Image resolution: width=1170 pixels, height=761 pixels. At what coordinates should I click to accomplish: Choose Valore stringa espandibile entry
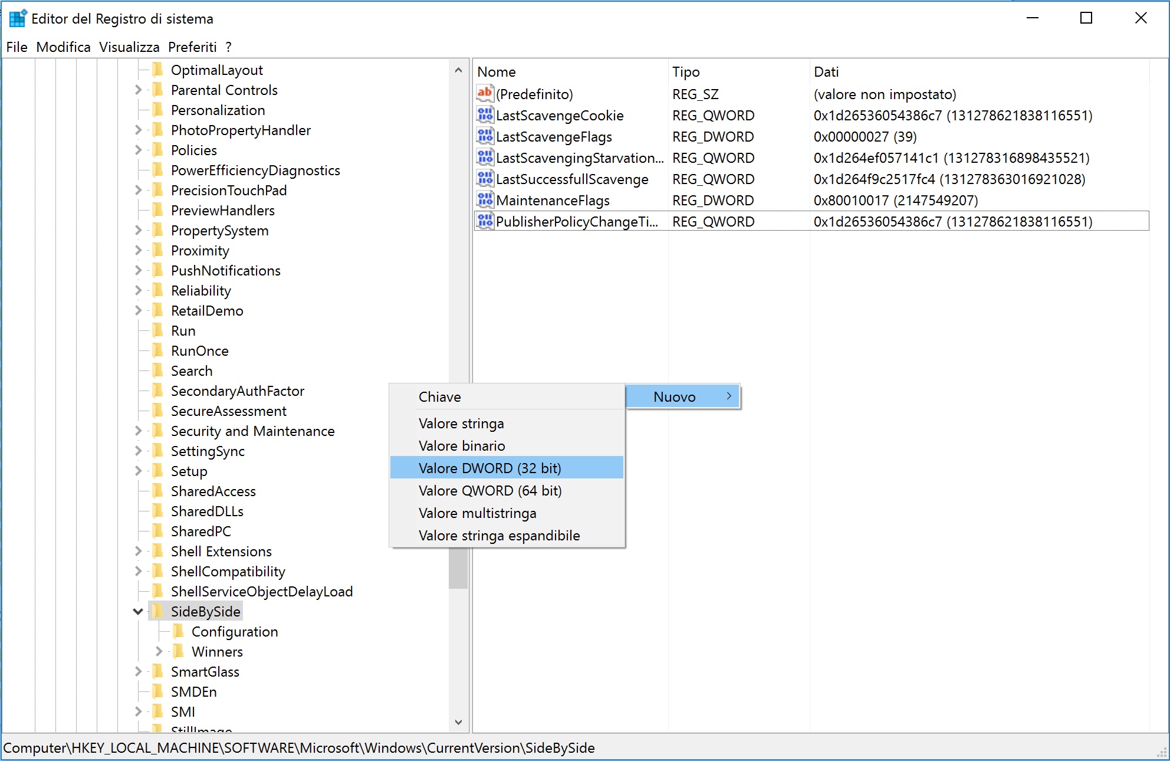(x=507, y=536)
